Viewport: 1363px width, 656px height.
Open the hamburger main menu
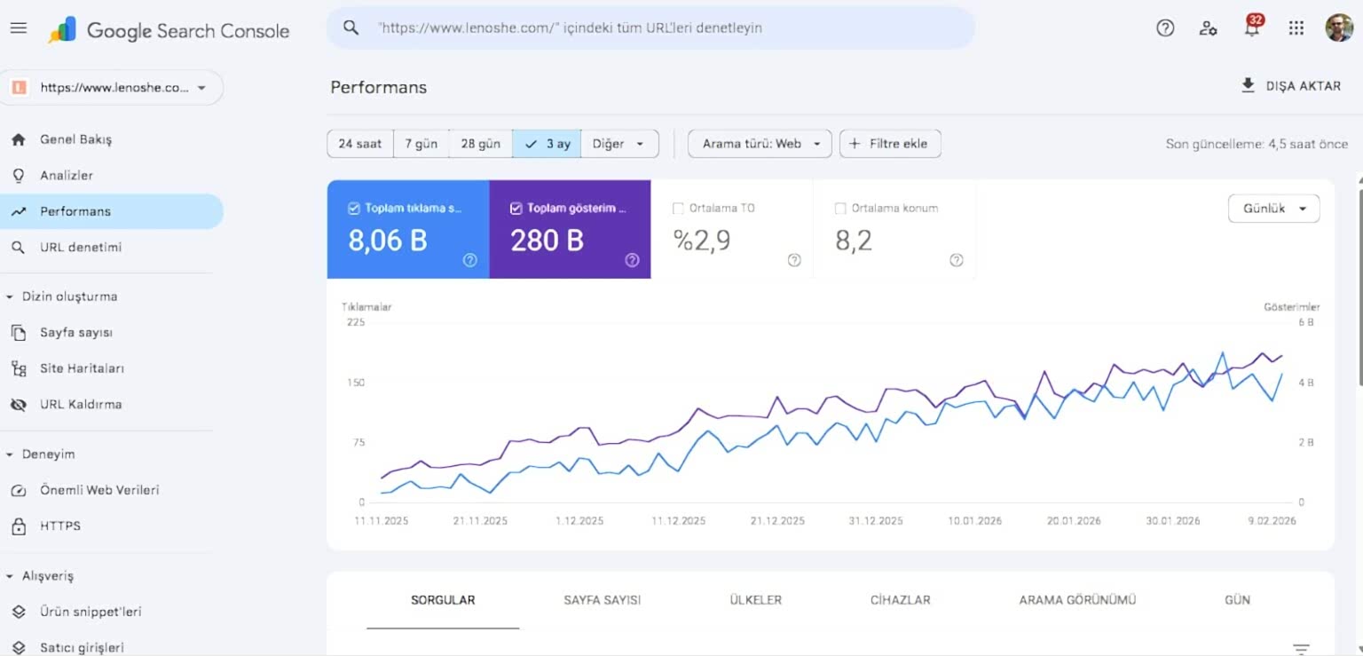click(x=19, y=28)
